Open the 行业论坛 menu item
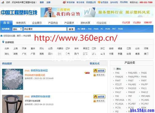155x113 pixels. click(102, 23)
